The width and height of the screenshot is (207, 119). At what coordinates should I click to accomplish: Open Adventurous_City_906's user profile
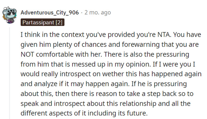click(x=50, y=12)
